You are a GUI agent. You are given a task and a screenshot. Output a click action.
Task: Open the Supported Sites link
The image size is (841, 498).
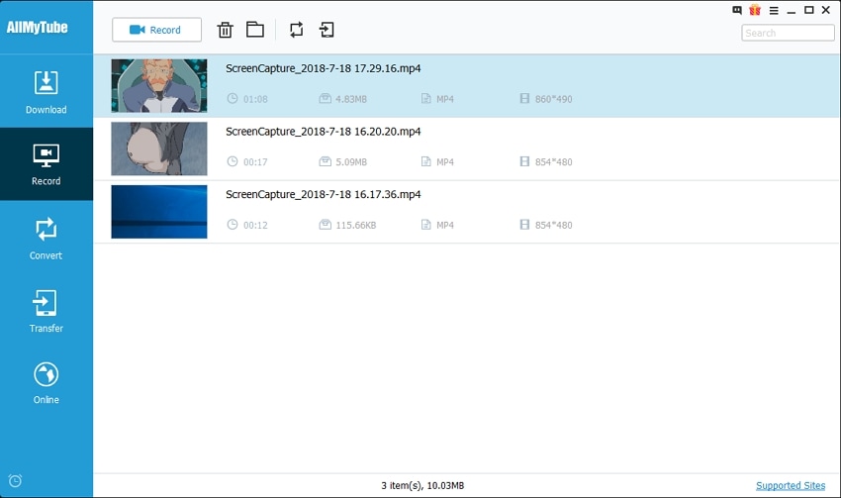click(x=790, y=485)
